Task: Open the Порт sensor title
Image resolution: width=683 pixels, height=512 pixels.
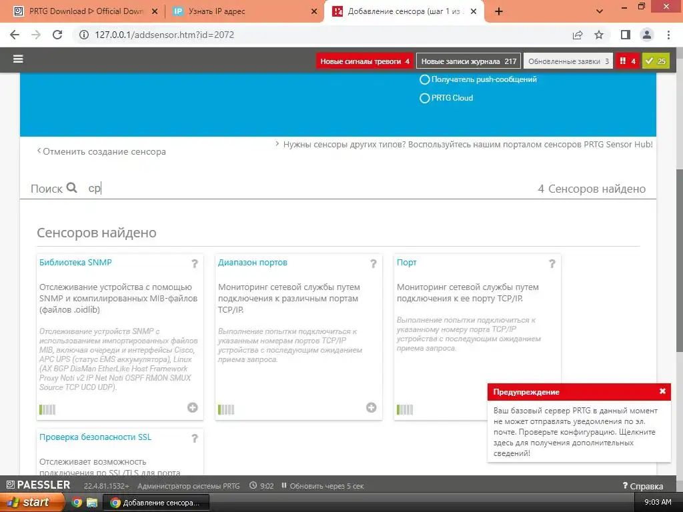Action: point(406,262)
